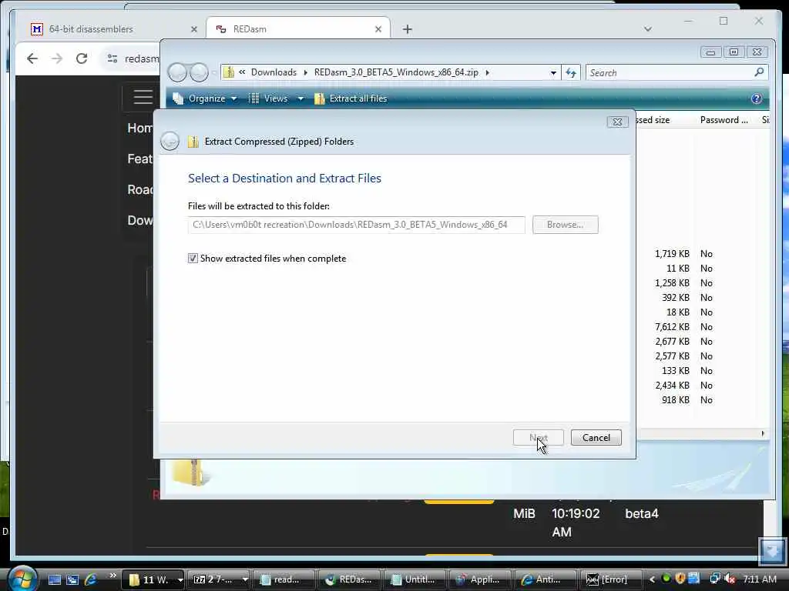Click the Explorer horizontal scrollbar right arrow
This screenshot has width=789, height=591.
coord(763,433)
